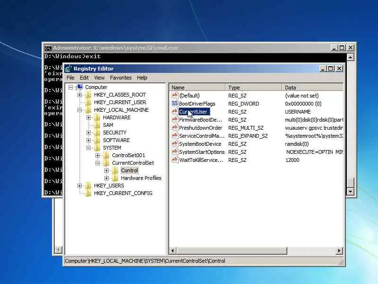The width and height of the screenshot is (378, 284).
Task: Expand the Hardware Profiles key
Action: 106,178
